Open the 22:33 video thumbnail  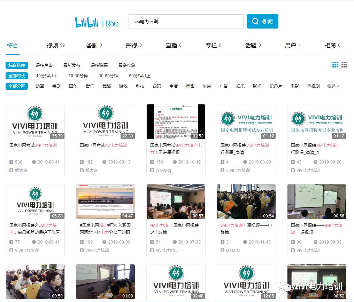coord(106,122)
